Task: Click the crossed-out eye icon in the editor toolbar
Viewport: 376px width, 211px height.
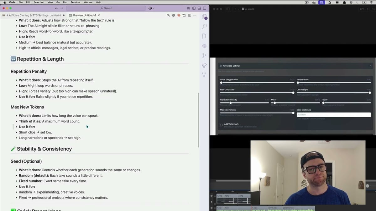Action: 168,15
